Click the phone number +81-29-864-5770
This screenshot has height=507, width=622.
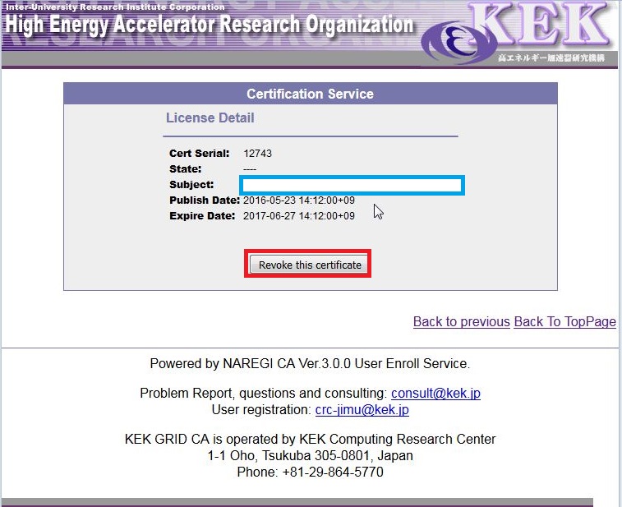pos(310,472)
